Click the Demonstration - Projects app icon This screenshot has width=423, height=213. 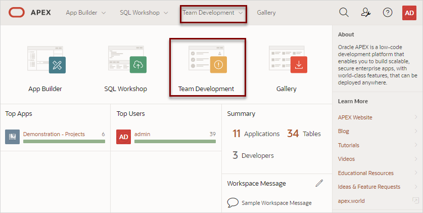[x=13, y=137]
